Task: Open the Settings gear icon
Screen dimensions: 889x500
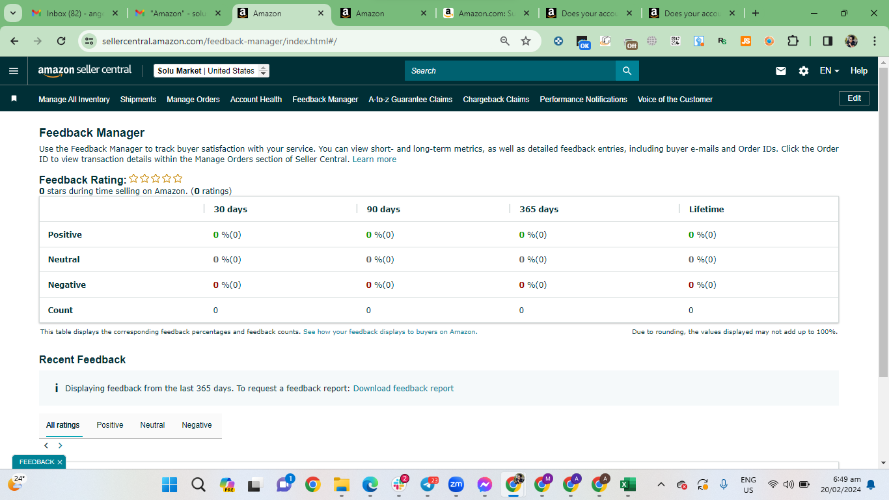Action: click(804, 71)
